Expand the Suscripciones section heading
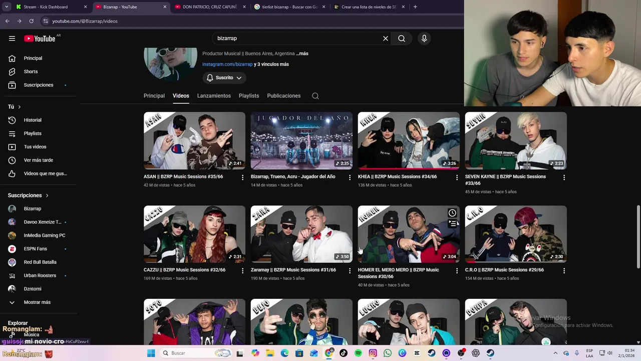Image resolution: width=641 pixels, height=361 pixels. [x=28, y=196]
